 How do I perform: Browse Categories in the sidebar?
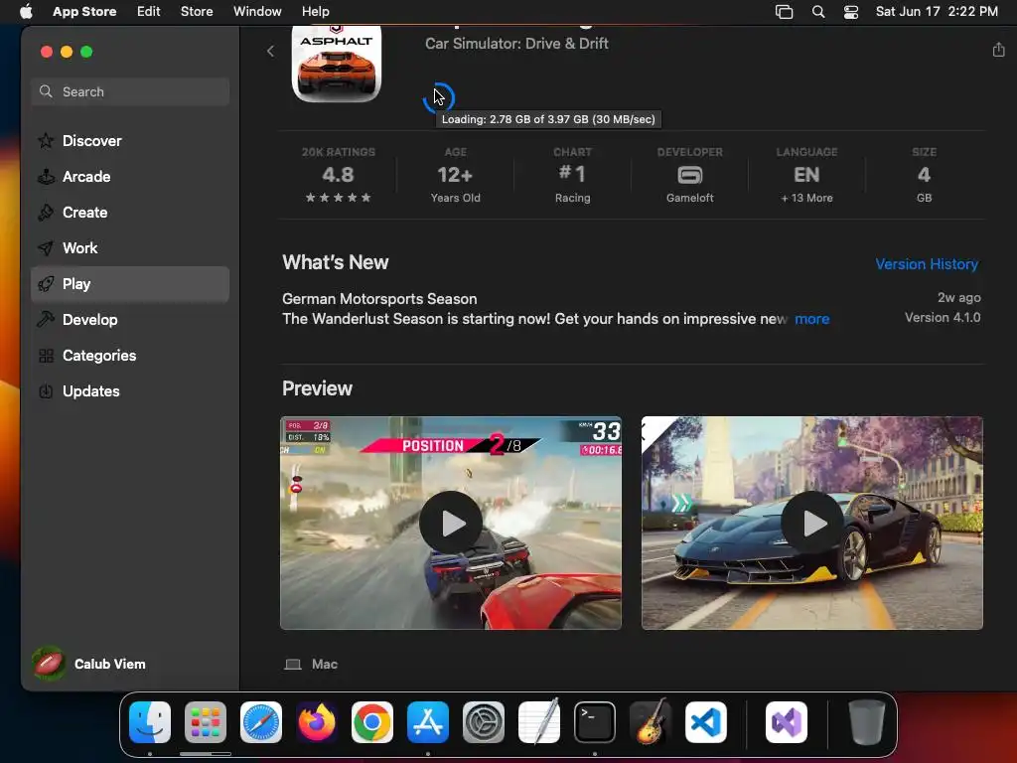(130, 356)
